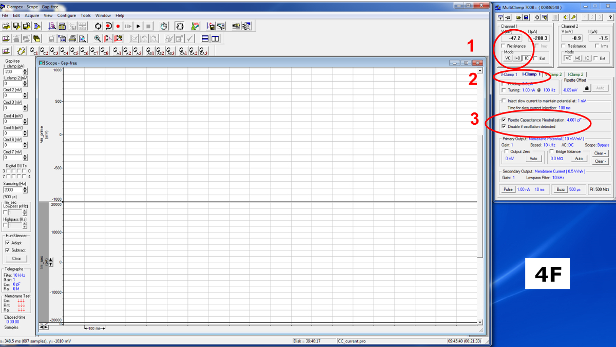Select the C1 sequencing key icon
Viewport: 616px width, 347px height.
[34, 51]
